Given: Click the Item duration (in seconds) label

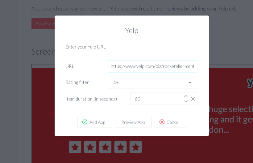Looking at the screenshot, I should (x=91, y=99).
